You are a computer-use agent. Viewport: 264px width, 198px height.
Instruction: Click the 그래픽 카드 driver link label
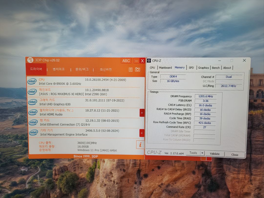pos(47,100)
